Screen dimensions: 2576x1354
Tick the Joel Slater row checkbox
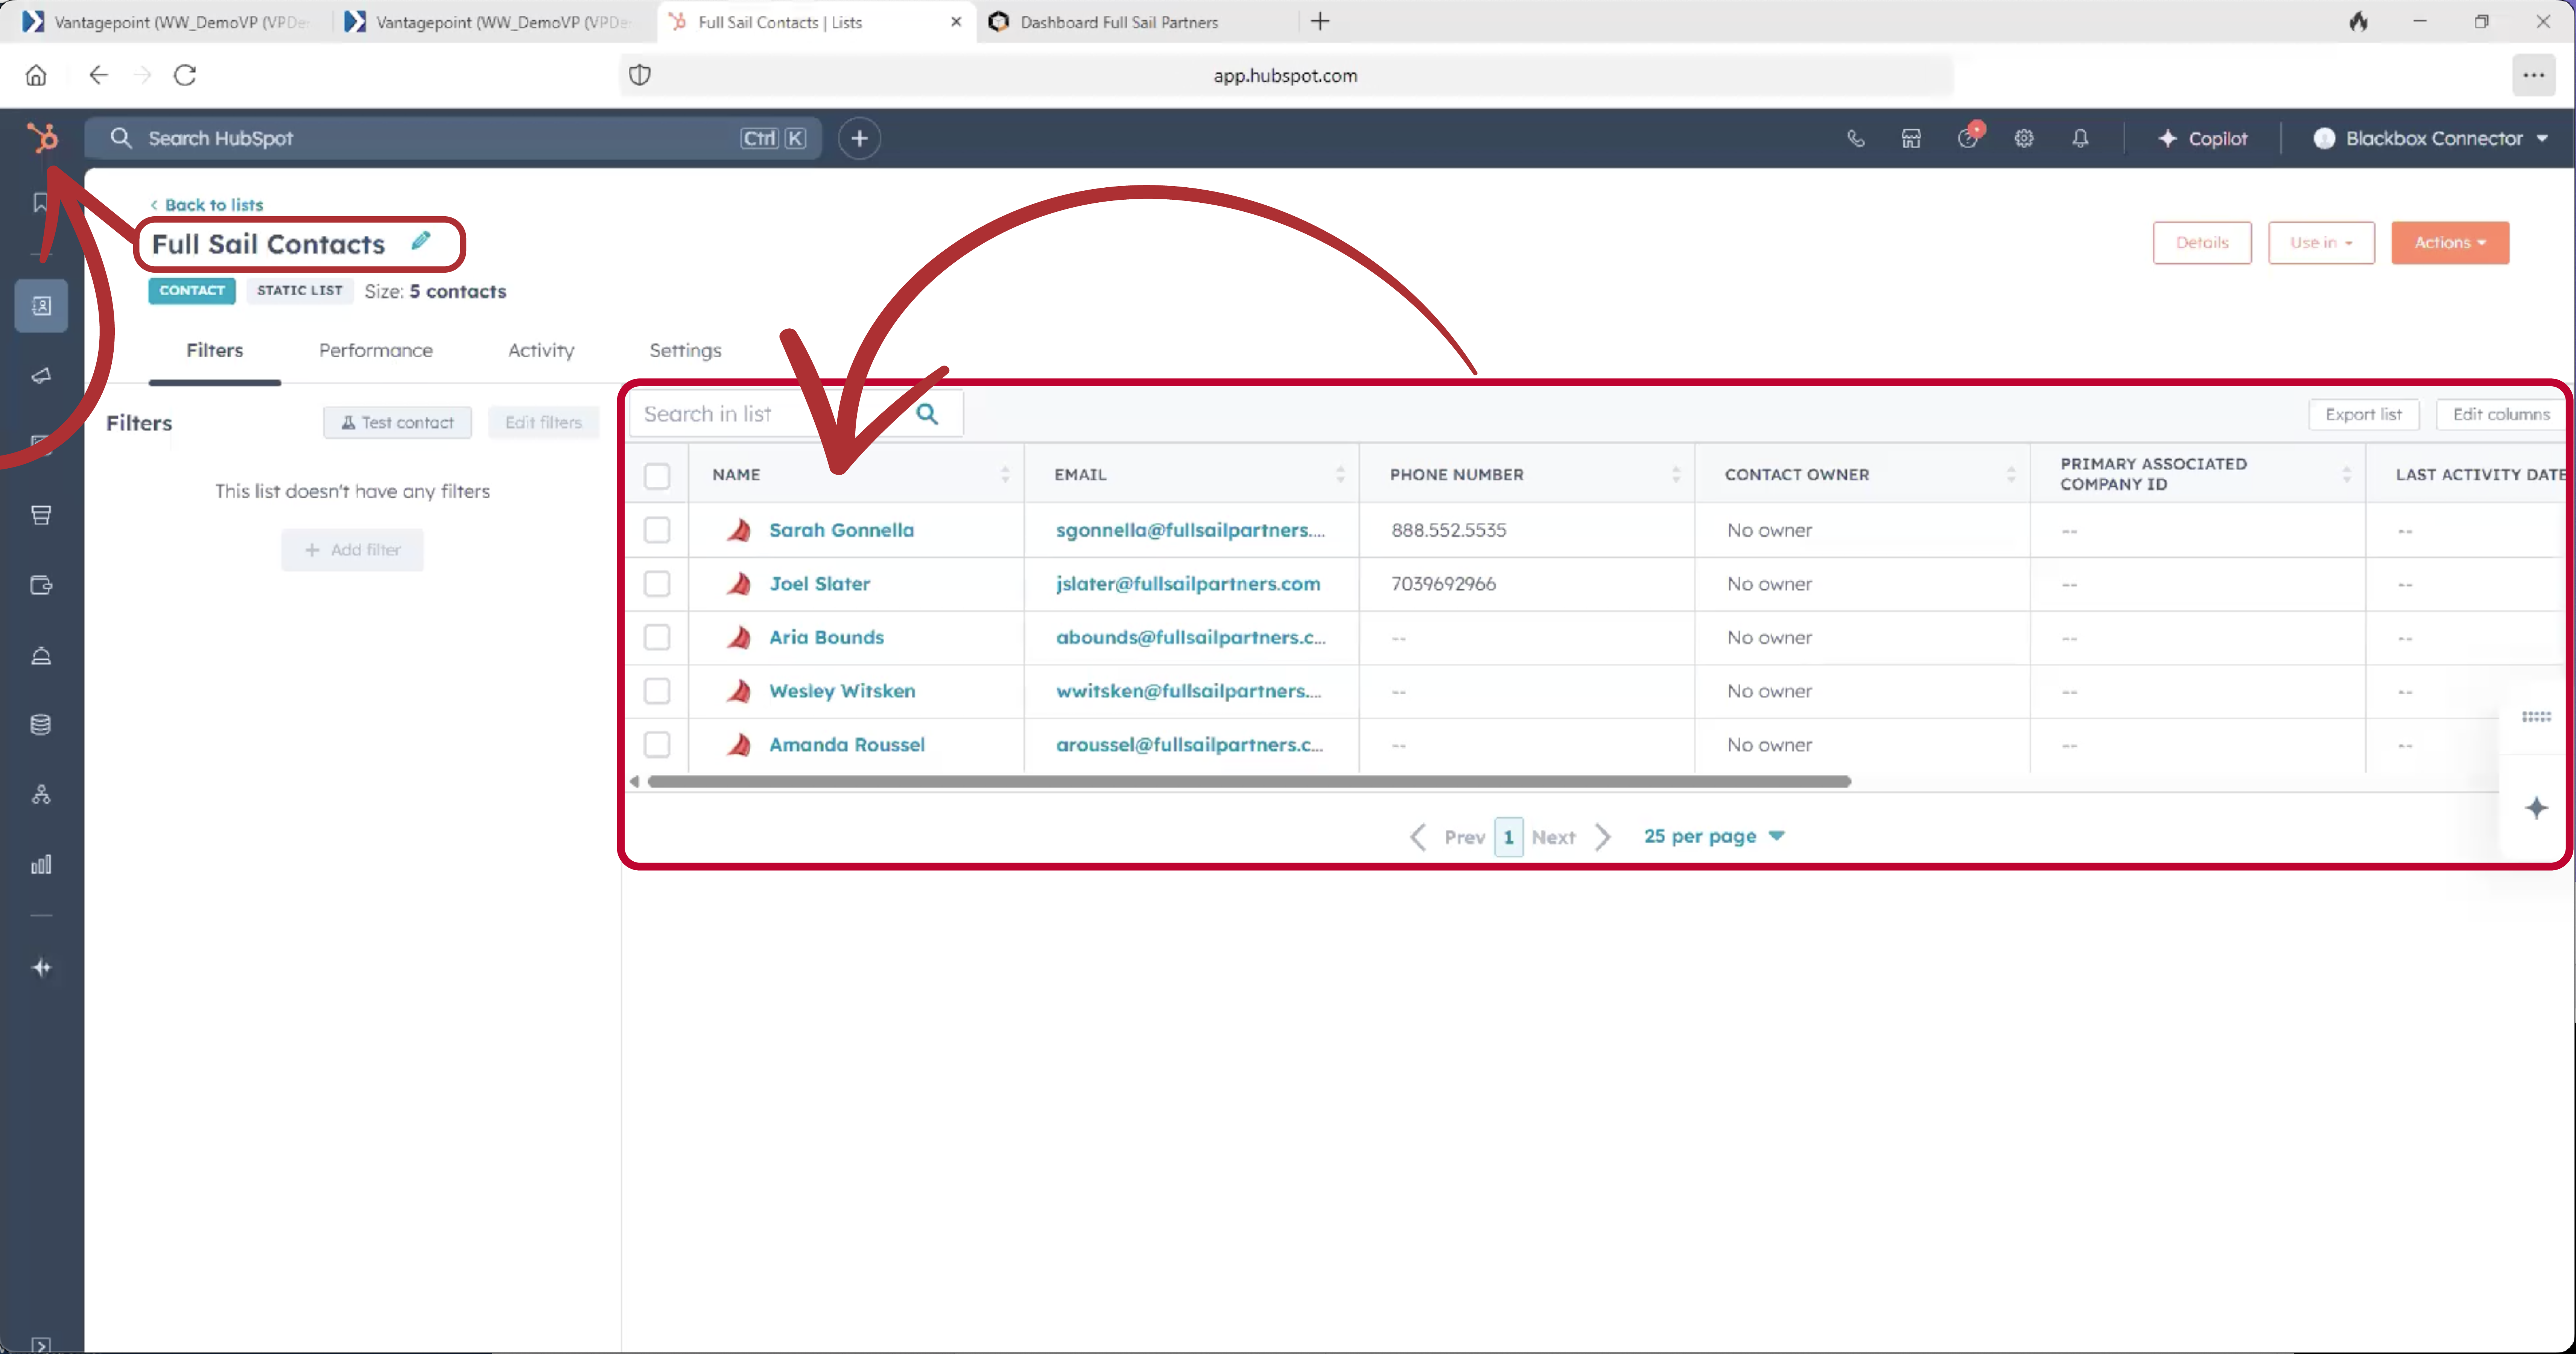tap(657, 584)
